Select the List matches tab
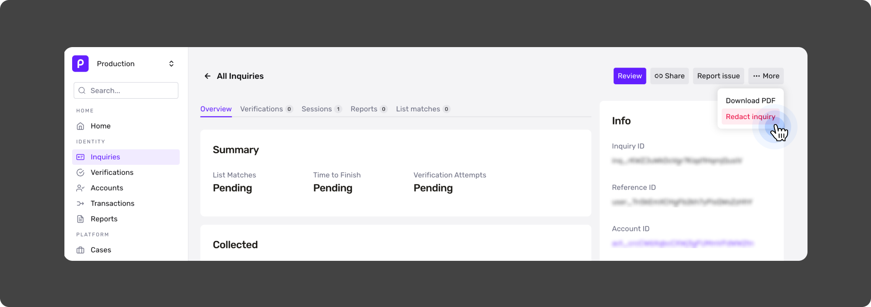 [x=422, y=109]
